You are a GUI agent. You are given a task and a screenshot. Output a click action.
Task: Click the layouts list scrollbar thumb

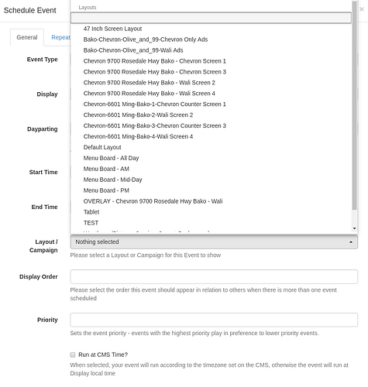coord(354,105)
